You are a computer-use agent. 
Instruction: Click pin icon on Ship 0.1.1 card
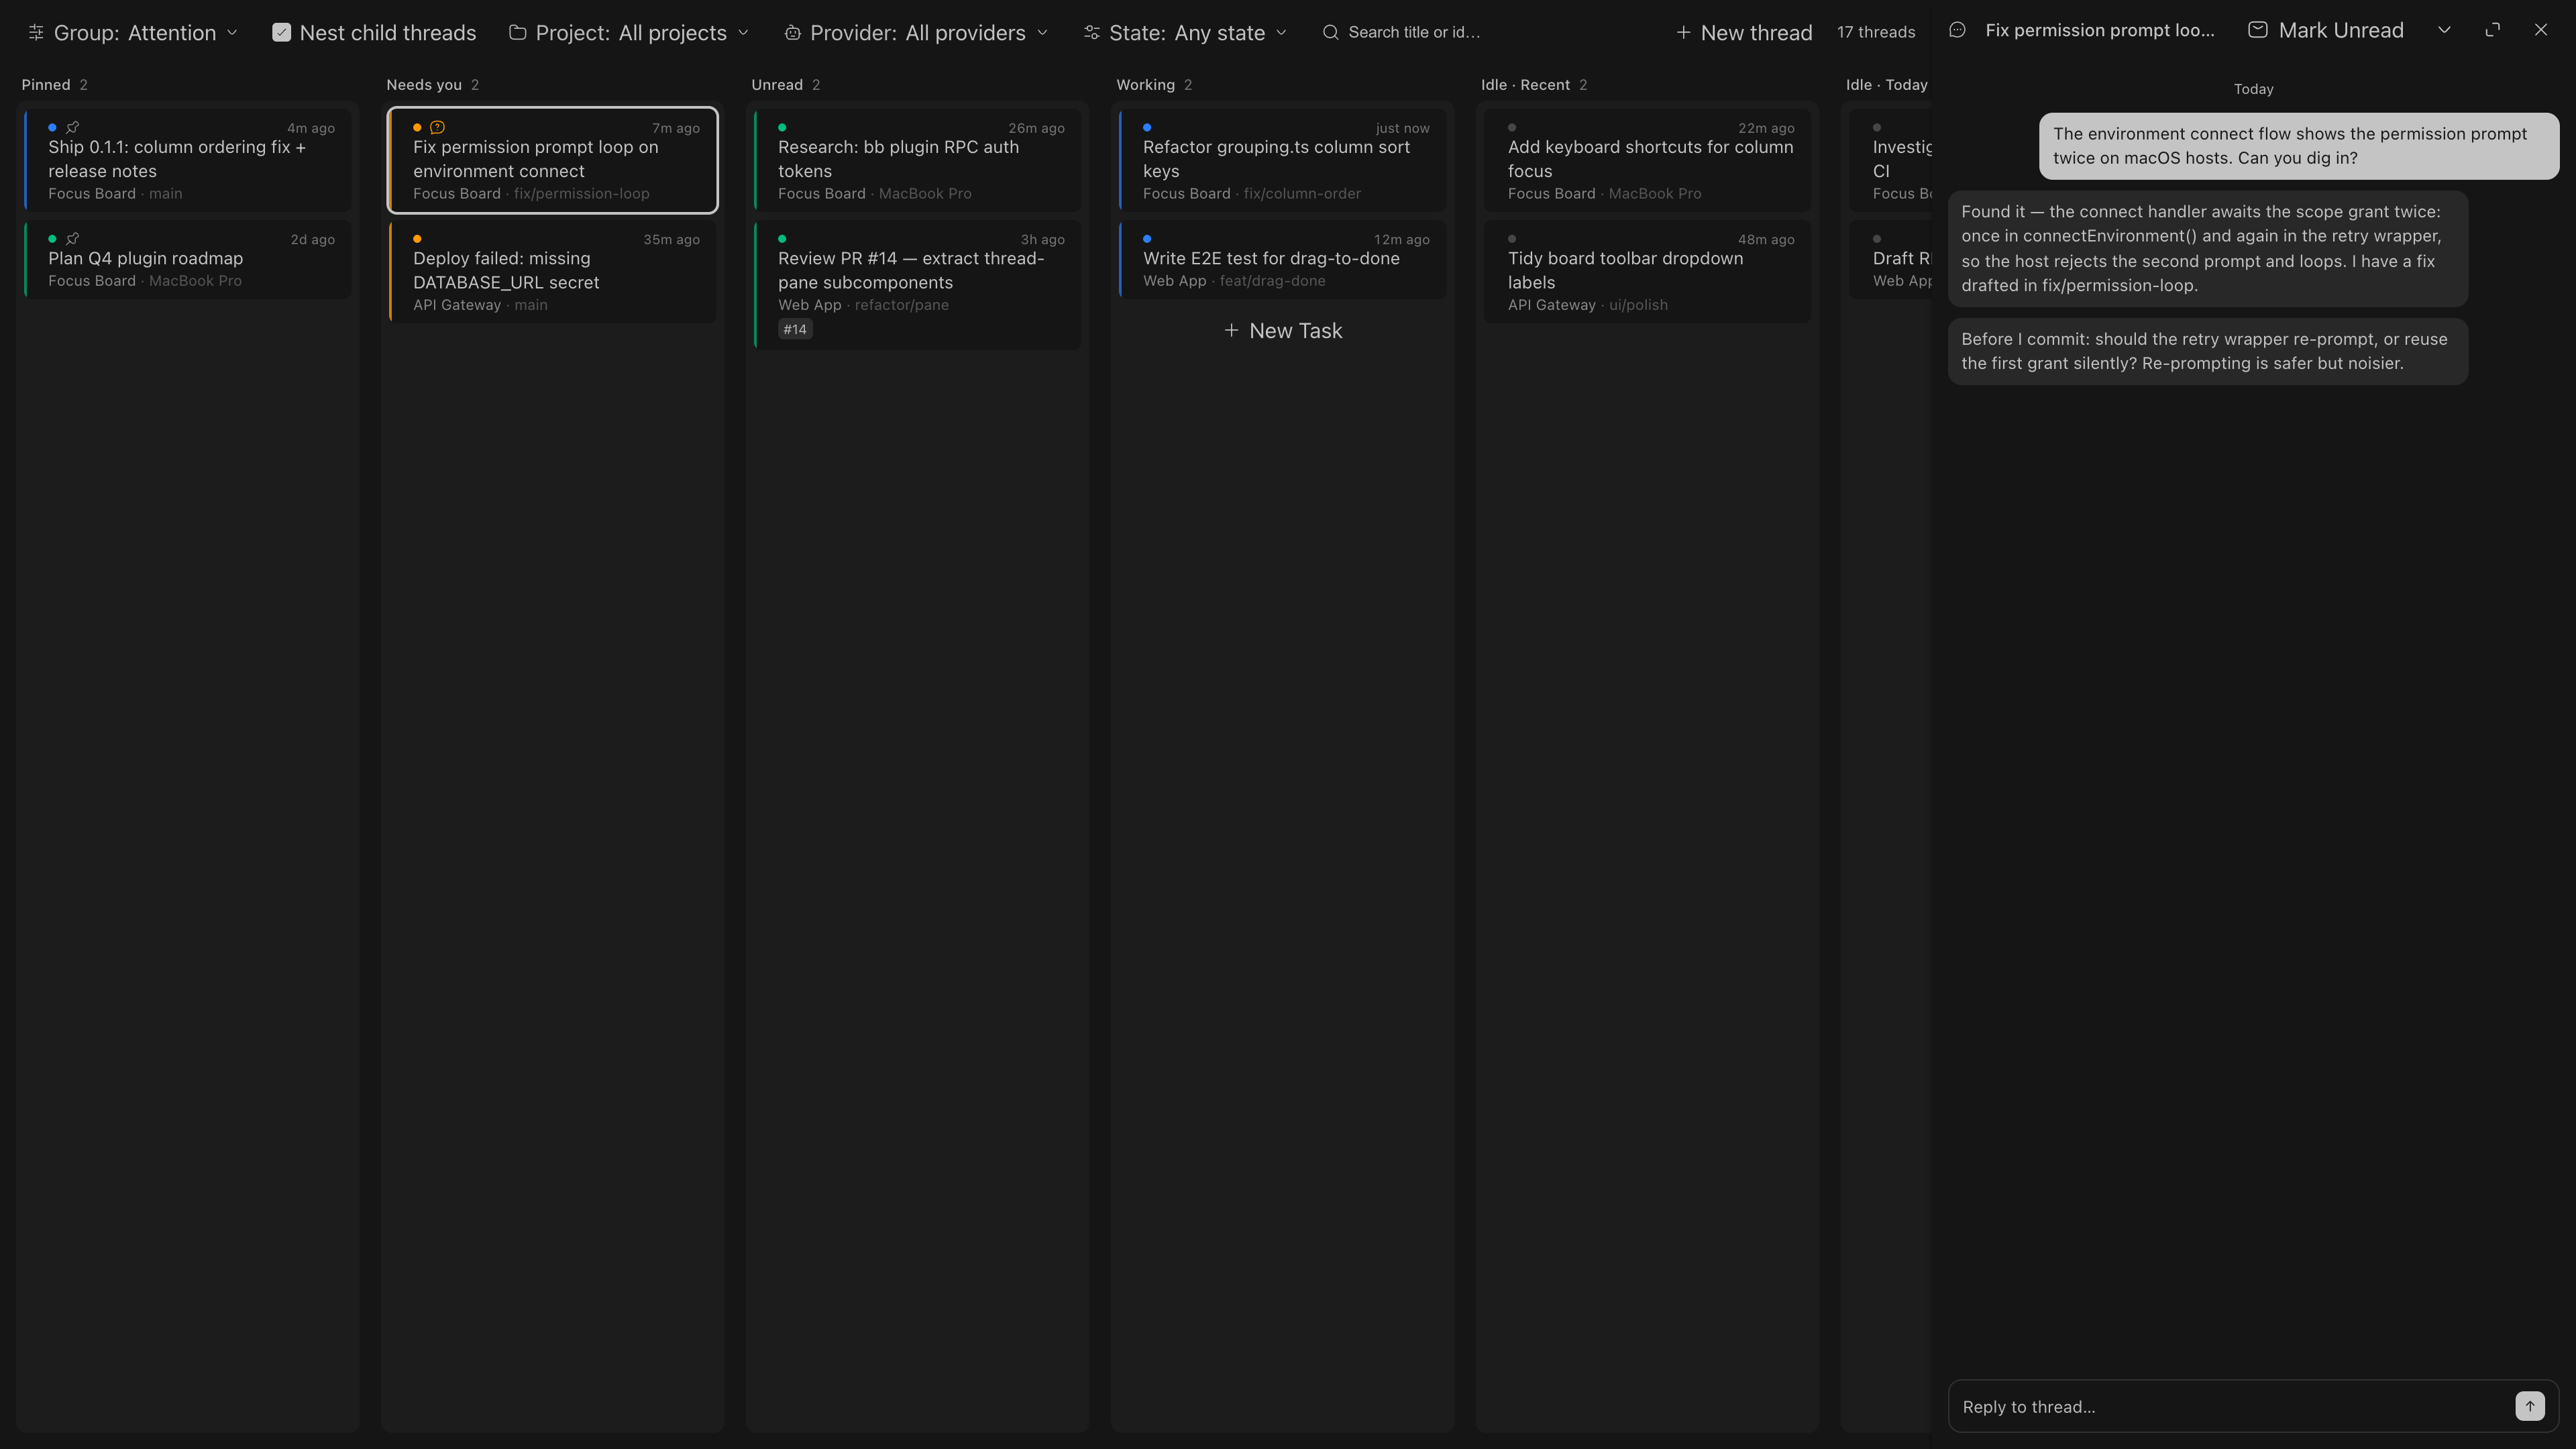(x=72, y=127)
